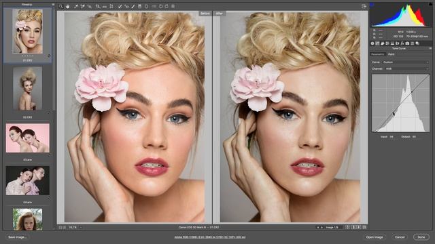Open the Tone Curve panel icon

(377, 43)
